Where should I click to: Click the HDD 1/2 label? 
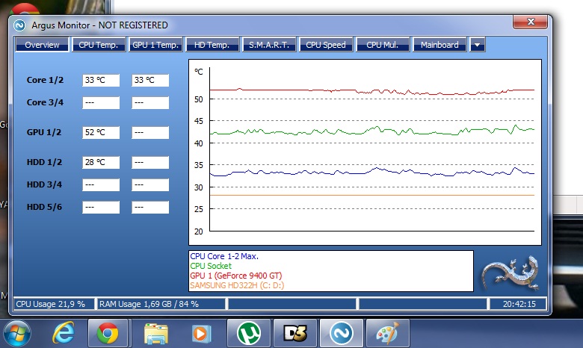coord(44,162)
